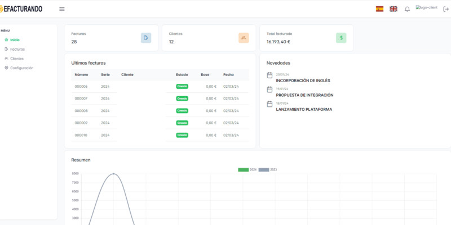
Task: Click the Clientes card people icon
Action: [x=244, y=38]
